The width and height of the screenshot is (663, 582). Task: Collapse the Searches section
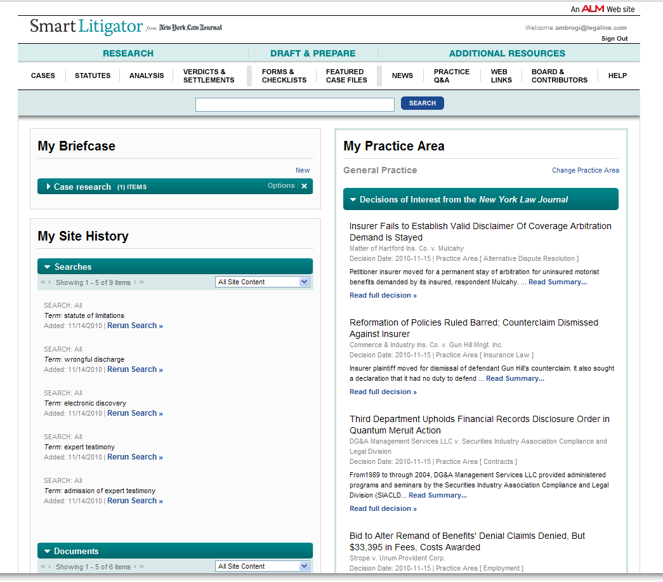tap(48, 267)
